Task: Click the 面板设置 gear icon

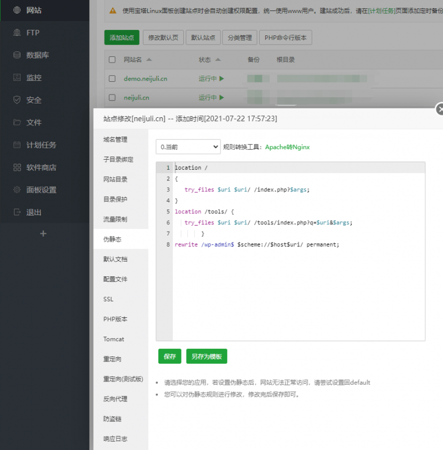Action: pos(17,190)
